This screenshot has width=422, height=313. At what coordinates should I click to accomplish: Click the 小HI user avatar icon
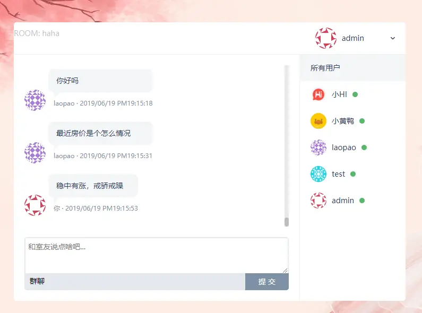[318, 94]
